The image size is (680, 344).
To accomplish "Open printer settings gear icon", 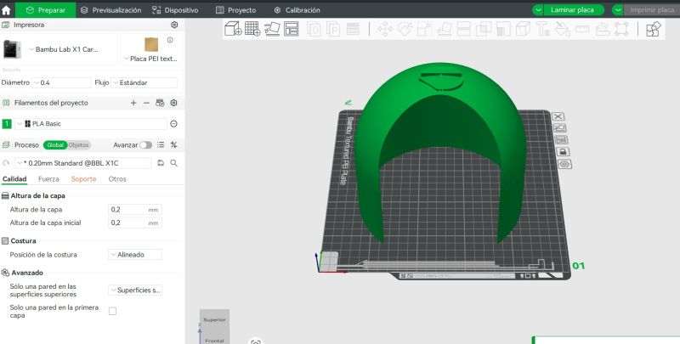I will coord(174,25).
